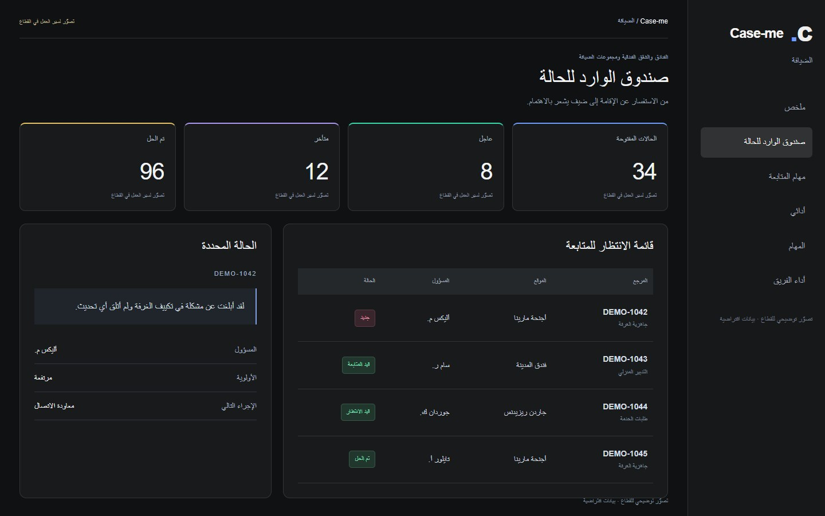Click the الضيافة breadcrumb link
Image resolution: width=825 pixels, height=516 pixels.
[x=626, y=21]
